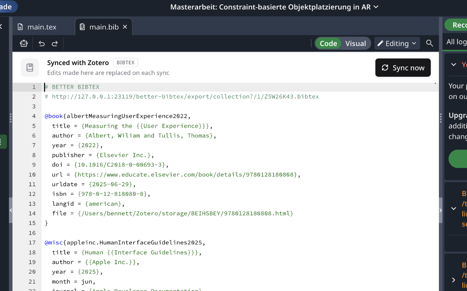Viewport: 467px width, 291px height.
Task: Open the AI assistant robot icon in toolbar
Action: [x=24, y=44]
